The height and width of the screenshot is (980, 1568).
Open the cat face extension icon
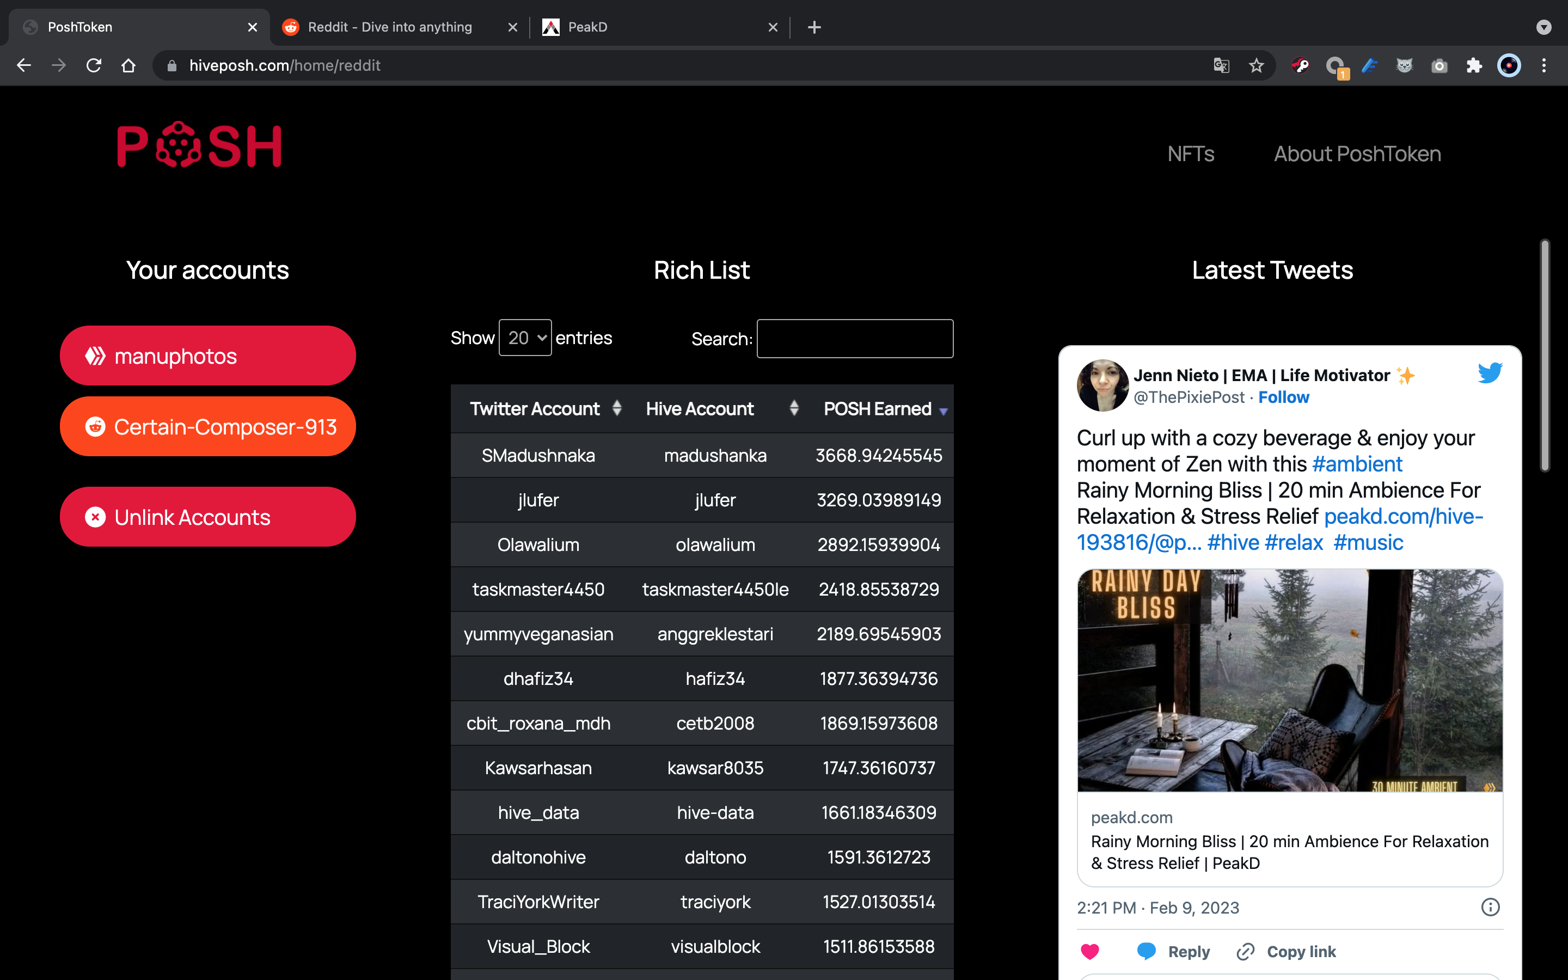pos(1404,65)
